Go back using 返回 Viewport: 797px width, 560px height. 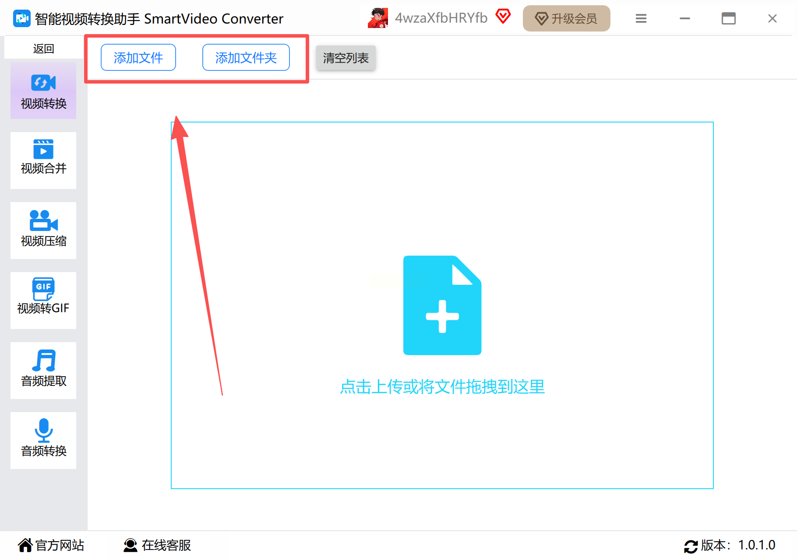coord(44,48)
